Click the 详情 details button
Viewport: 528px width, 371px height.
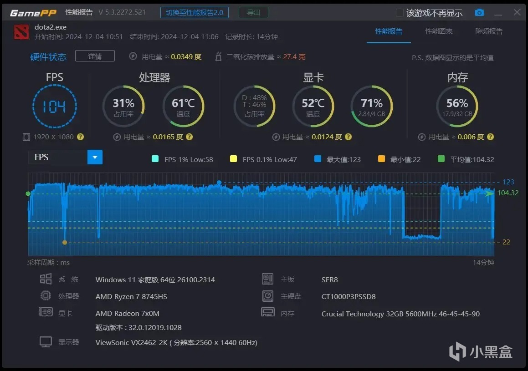95,56
